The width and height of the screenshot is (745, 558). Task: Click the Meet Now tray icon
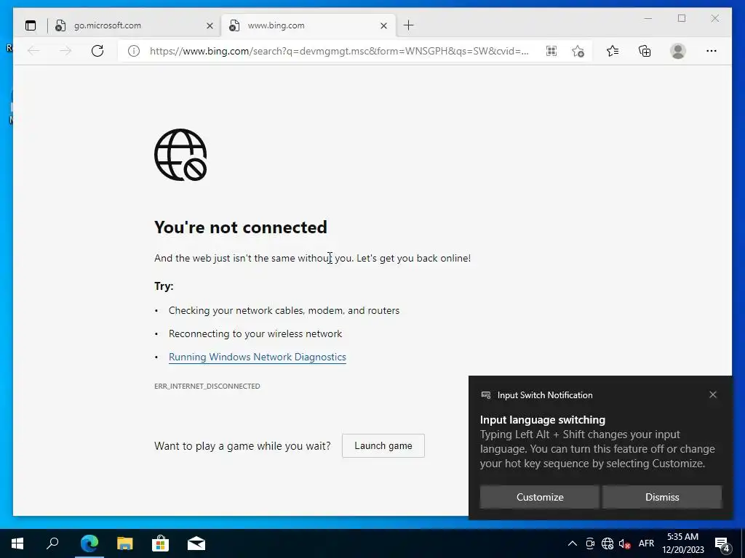[x=590, y=543]
